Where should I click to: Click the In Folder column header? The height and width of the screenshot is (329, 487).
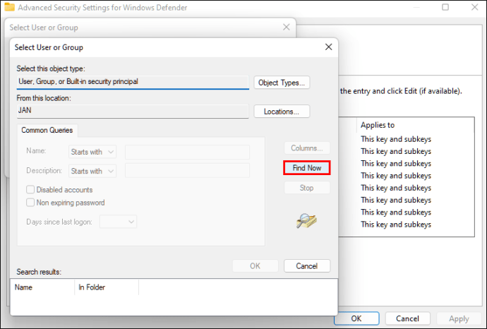click(x=106, y=287)
